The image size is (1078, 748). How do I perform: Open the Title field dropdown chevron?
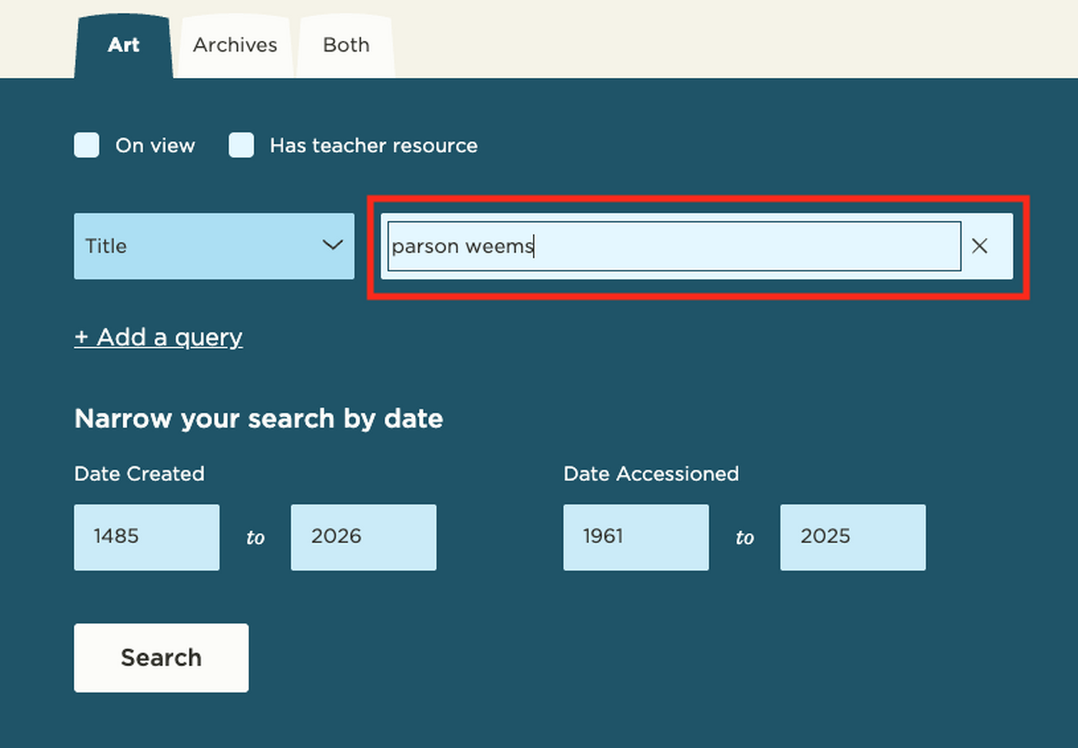pos(333,246)
